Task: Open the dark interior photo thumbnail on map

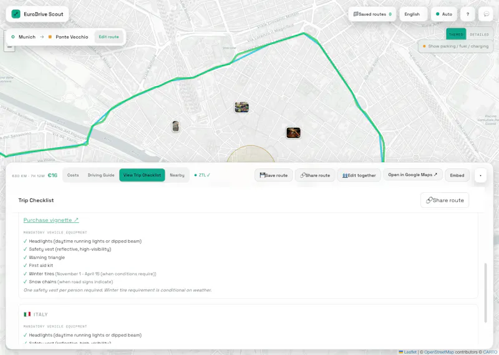Action: [x=293, y=133]
